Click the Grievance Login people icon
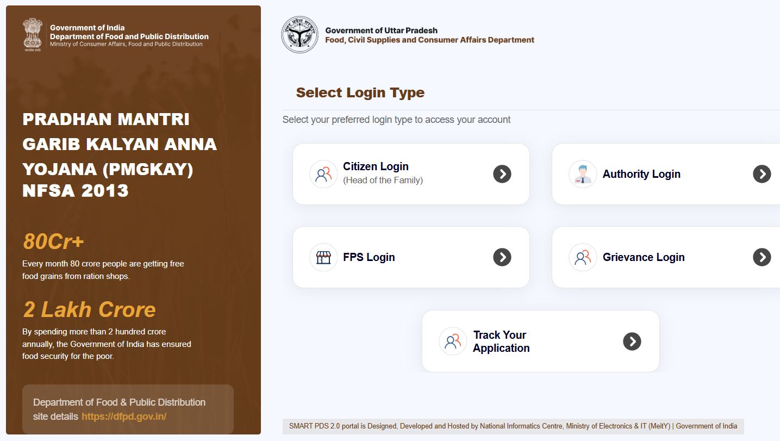Screen dimensions: 780x441 click(x=583, y=257)
